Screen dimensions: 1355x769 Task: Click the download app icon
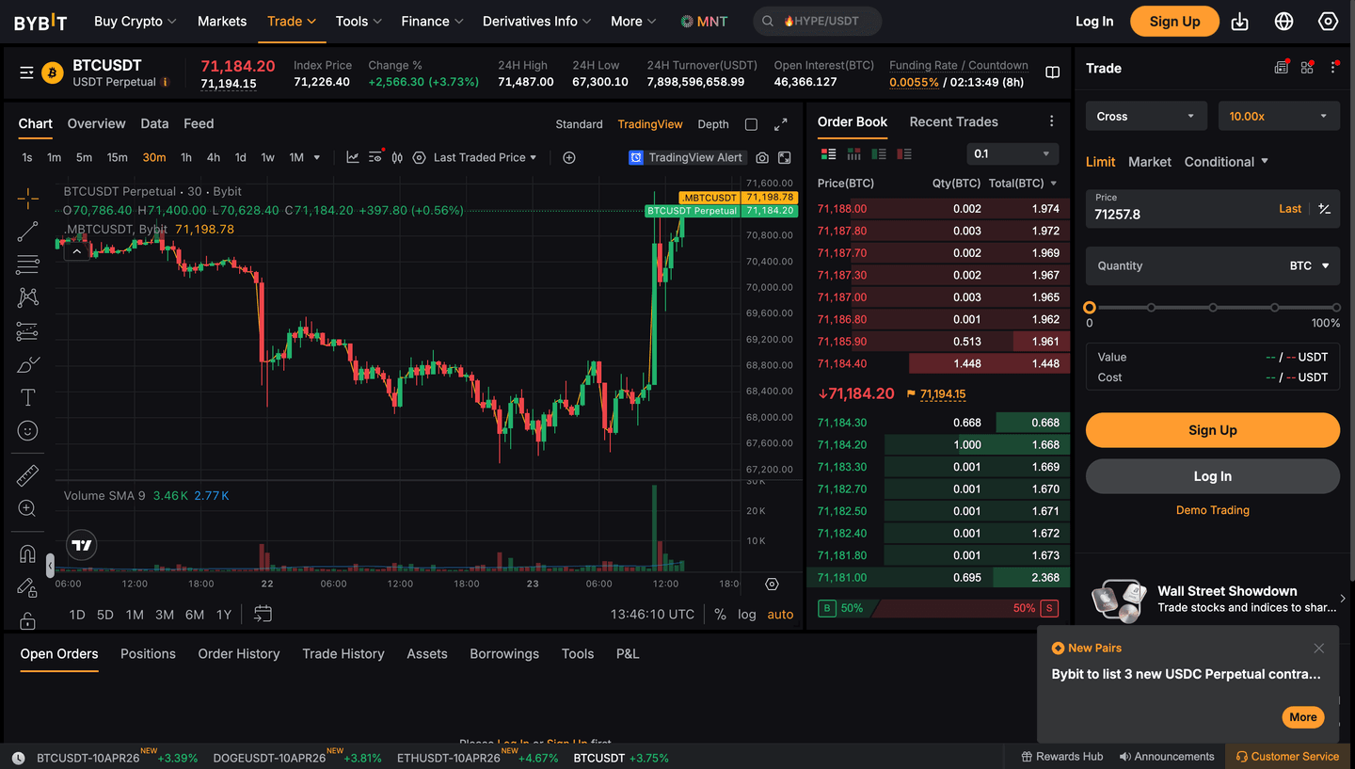pos(1240,22)
